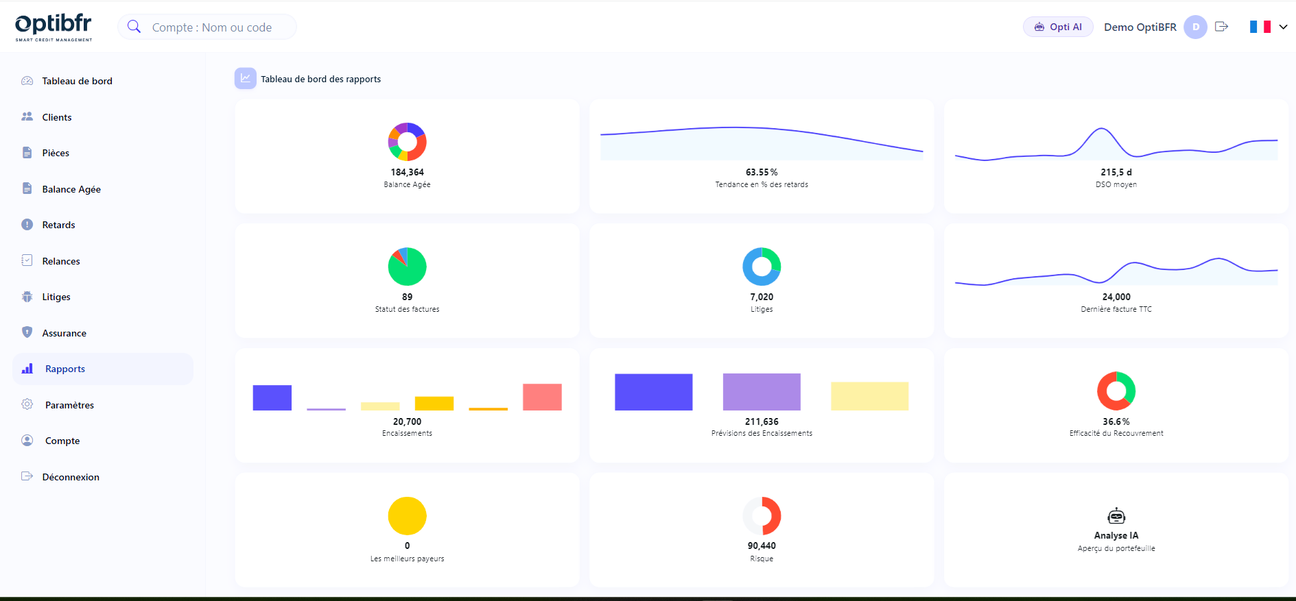The image size is (1296, 601).
Task: Click the Paramètres gear icon
Action: [x=27, y=404]
